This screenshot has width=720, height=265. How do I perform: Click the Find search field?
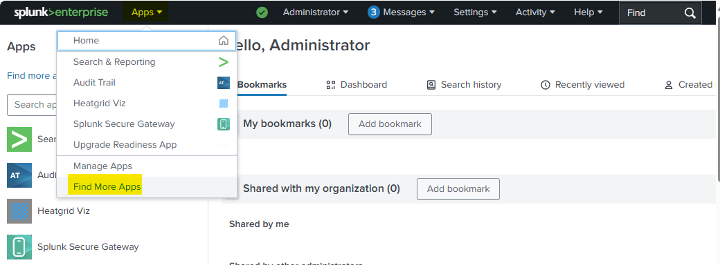click(660, 13)
